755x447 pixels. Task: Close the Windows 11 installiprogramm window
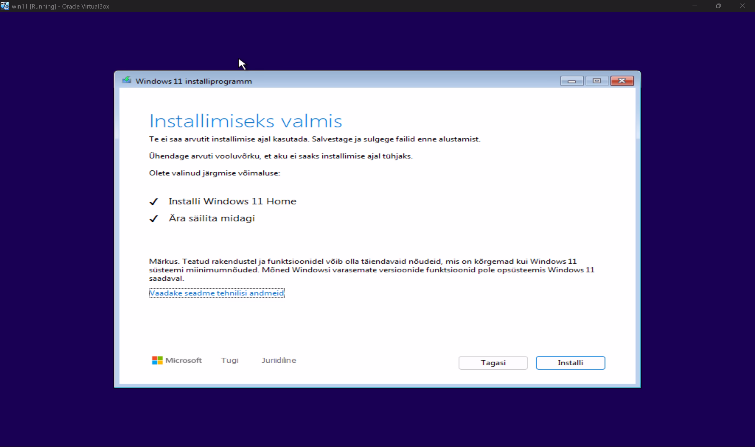[x=622, y=81]
